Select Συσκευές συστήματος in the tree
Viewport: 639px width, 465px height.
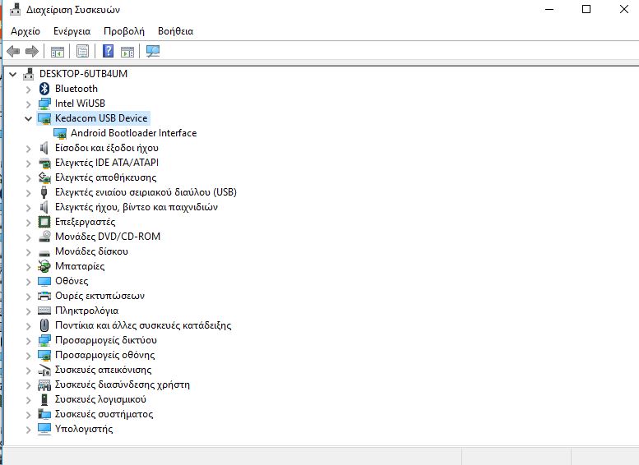104,414
